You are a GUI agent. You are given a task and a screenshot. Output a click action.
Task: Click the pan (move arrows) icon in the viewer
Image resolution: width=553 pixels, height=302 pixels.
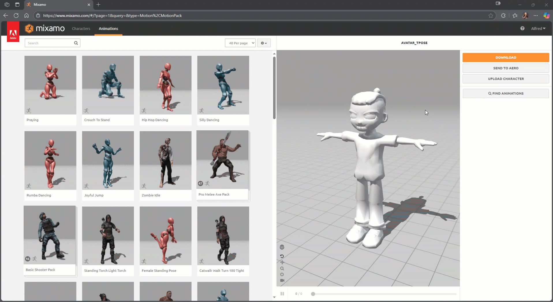pos(282,262)
